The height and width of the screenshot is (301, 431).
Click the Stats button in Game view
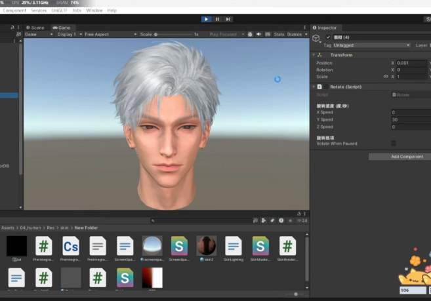[279, 34]
